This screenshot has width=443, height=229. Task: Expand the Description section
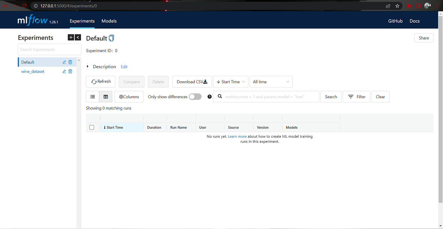88,67
